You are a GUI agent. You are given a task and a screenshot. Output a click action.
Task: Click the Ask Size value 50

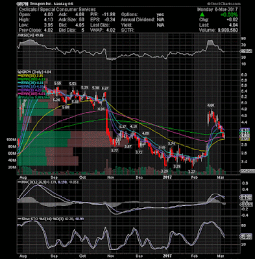82,20
